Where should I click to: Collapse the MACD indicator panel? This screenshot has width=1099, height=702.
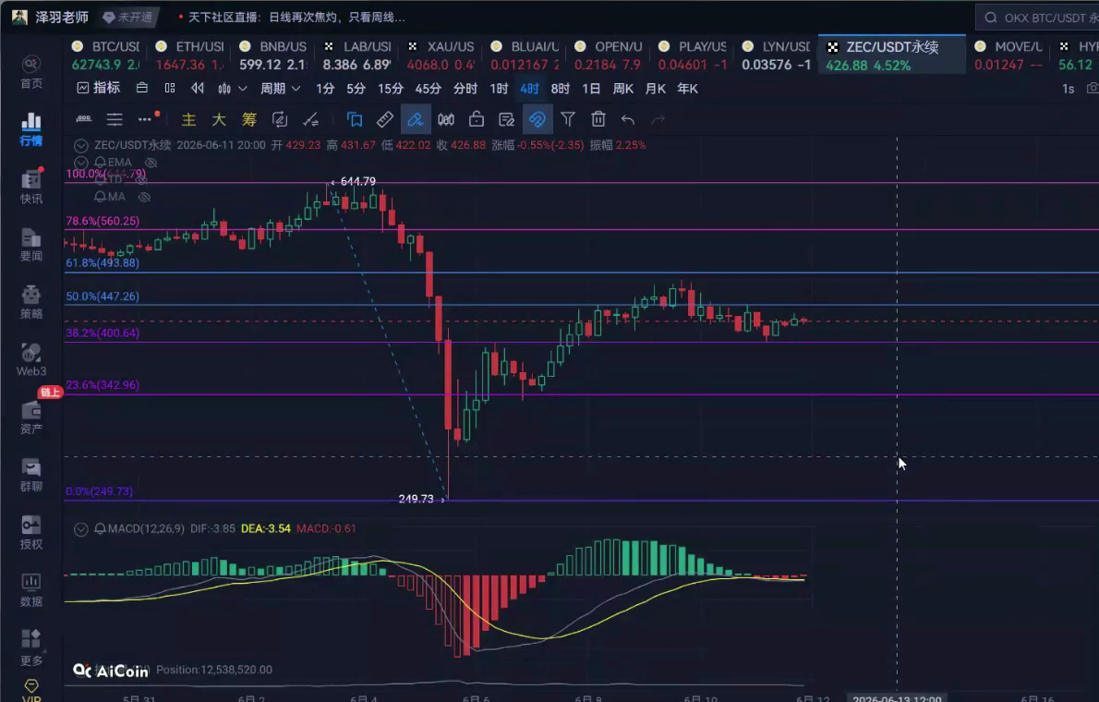(81, 528)
